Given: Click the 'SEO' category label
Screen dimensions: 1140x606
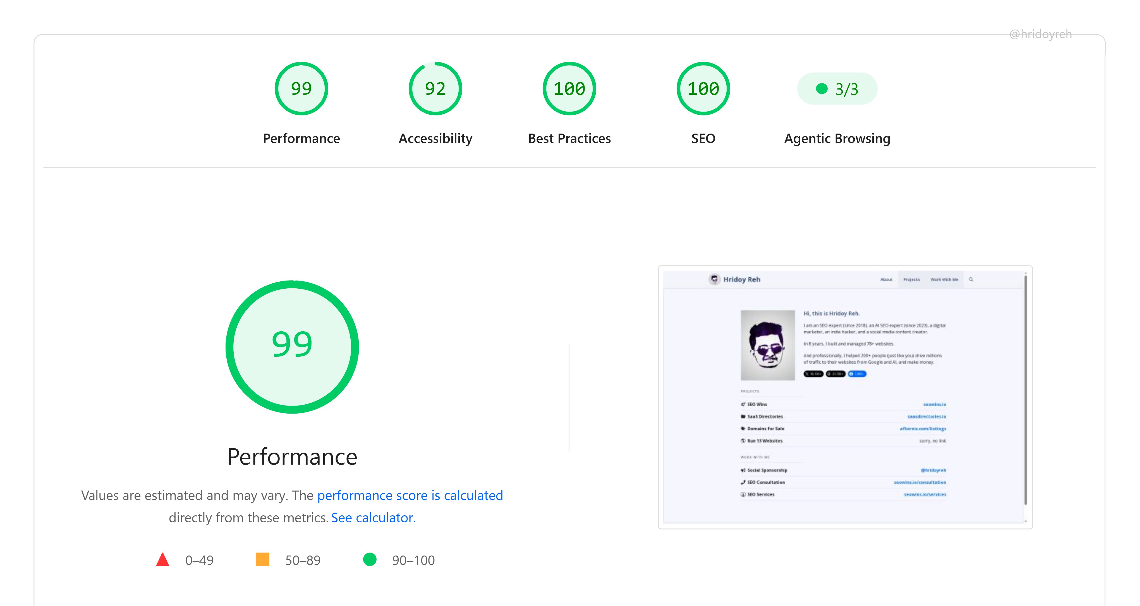Looking at the screenshot, I should (703, 138).
